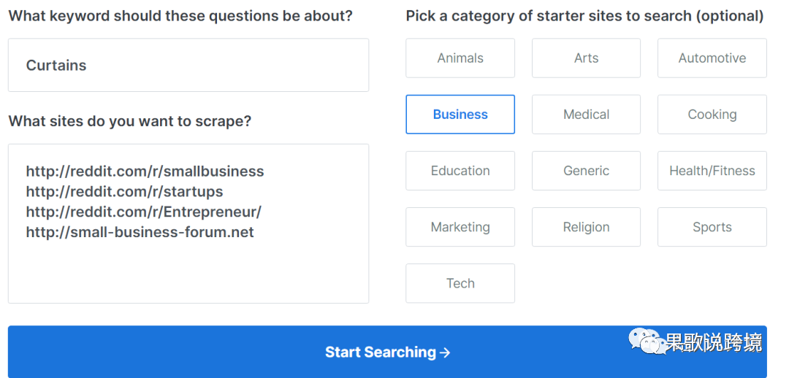Select the Generic category
Viewport: 789px width, 378px height.
click(x=586, y=171)
